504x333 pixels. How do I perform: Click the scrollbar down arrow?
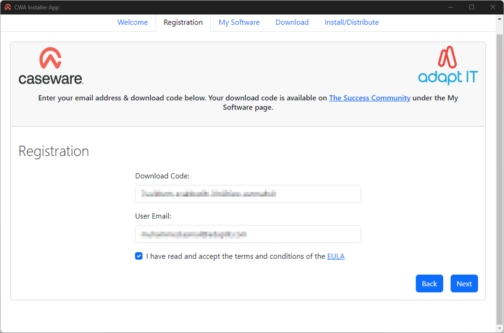500,328
